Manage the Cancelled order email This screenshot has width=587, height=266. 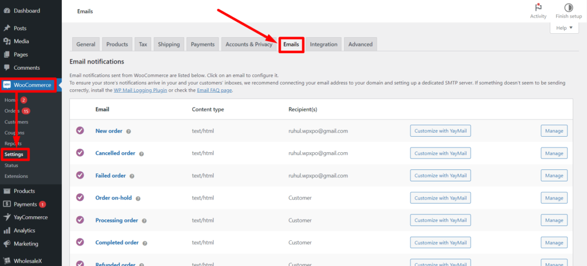point(554,153)
